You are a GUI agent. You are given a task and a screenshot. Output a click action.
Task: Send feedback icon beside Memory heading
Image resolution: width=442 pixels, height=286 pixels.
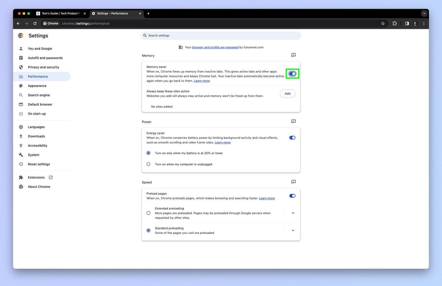click(293, 55)
